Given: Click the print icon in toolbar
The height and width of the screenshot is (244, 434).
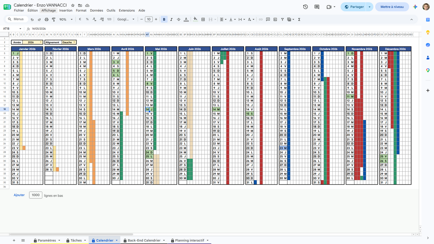Looking at the screenshot, I should pos(47,20).
